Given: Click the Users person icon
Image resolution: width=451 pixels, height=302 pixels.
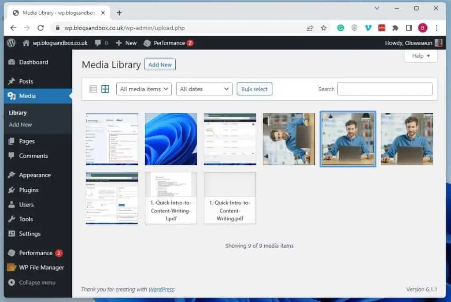Looking at the screenshot, I should [x=11, y=205].
